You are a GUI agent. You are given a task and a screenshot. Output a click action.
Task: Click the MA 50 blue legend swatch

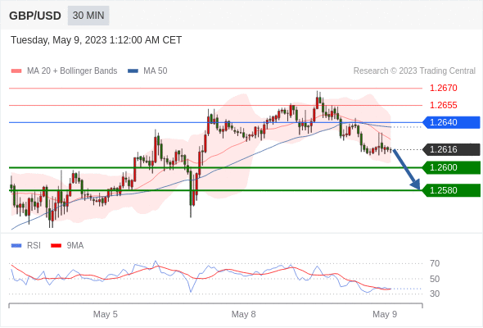pyautogui.click(x=133, y=71)
